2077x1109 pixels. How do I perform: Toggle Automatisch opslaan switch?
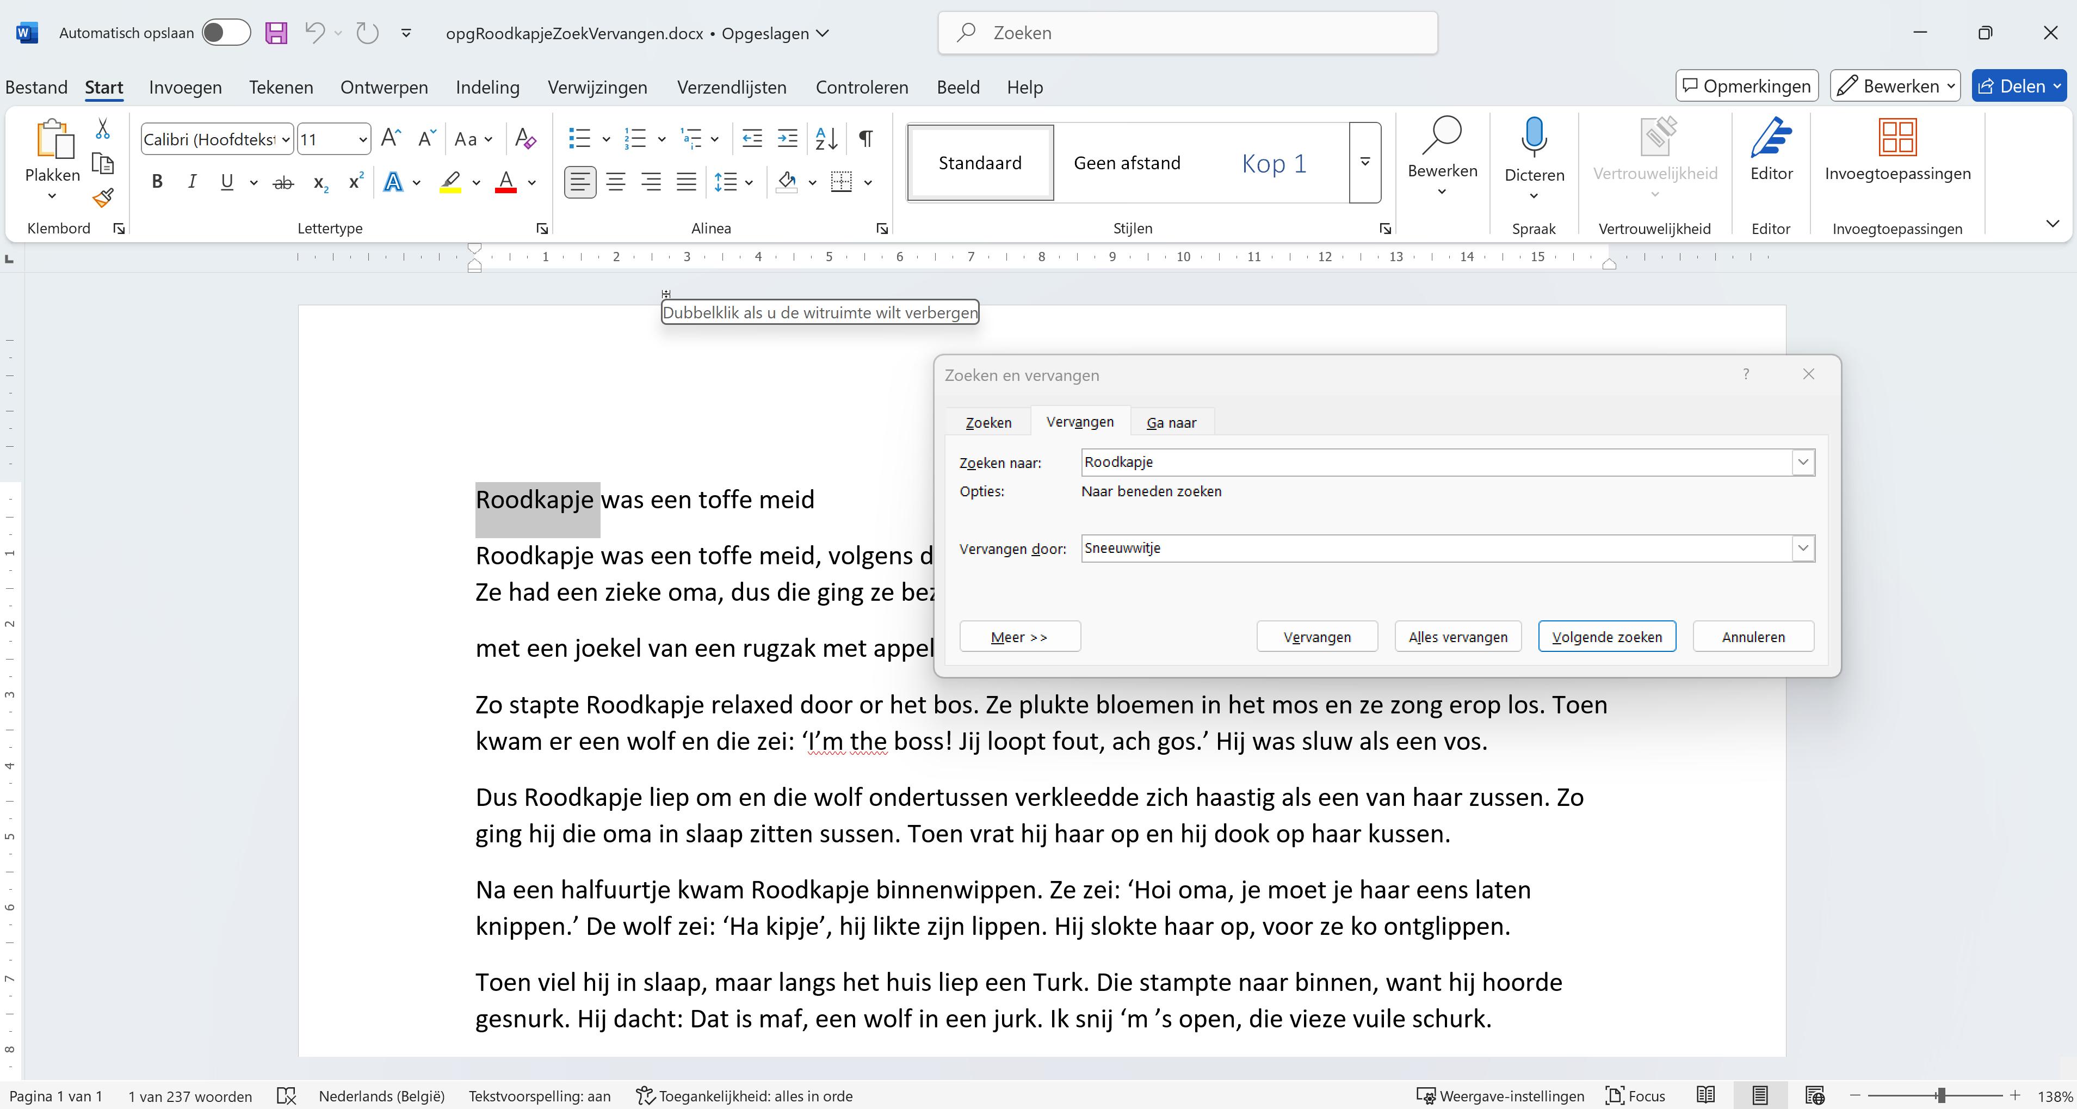226,33
